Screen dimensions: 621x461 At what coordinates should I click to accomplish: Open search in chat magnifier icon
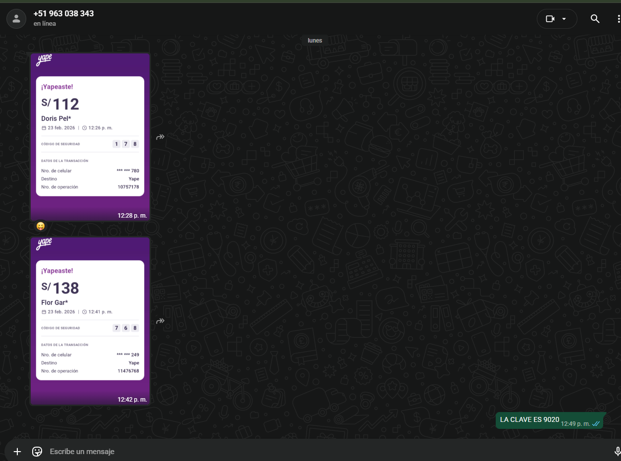(x=595, y=19)
